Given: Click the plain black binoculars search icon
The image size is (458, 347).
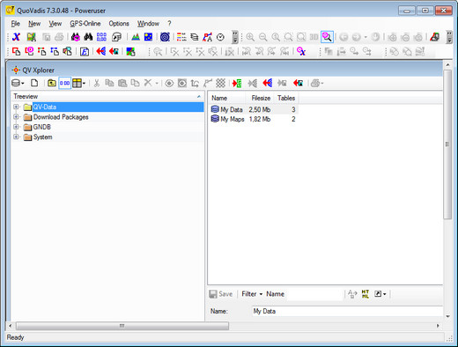Looking at the screenshot, I should (88, 37).
